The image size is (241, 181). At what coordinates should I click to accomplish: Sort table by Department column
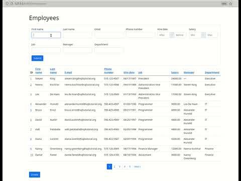(x=212, y=72)
